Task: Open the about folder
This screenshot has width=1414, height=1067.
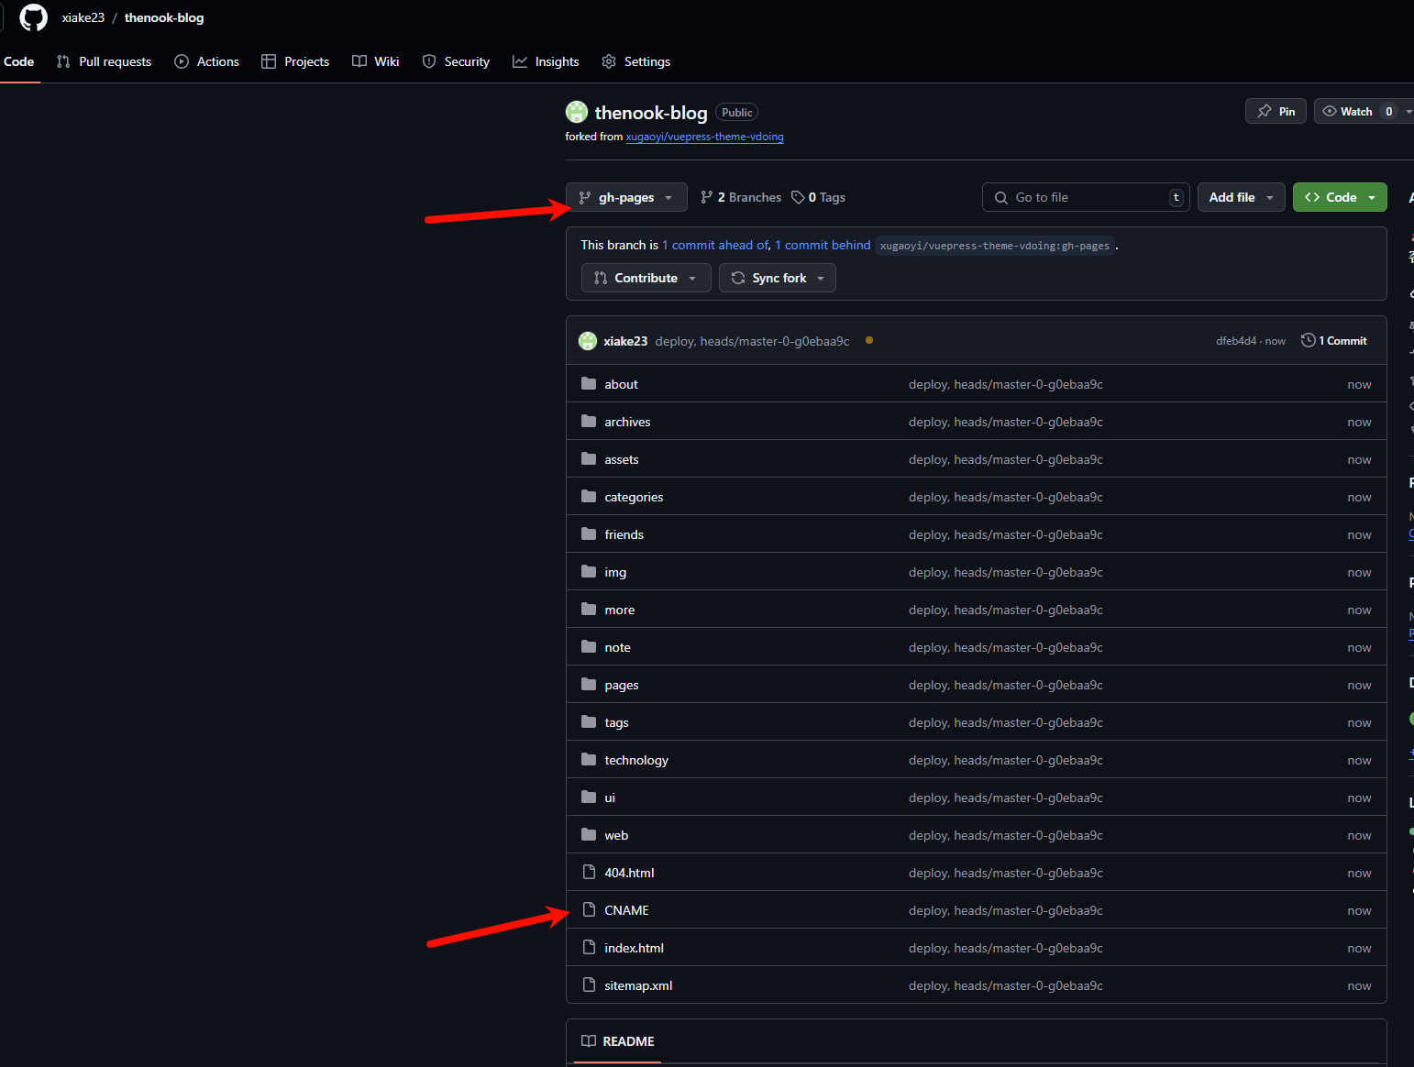Action: pos(621,384)
